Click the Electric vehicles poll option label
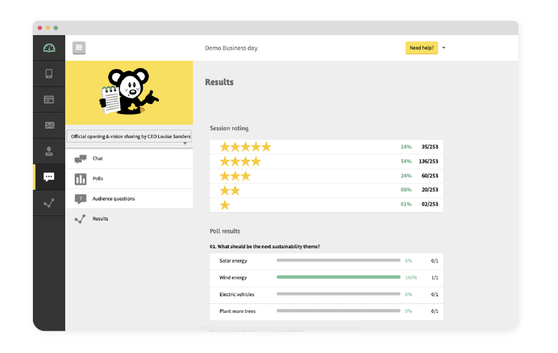The height and width of the screenshot is (353, 558). click(237, 294)
